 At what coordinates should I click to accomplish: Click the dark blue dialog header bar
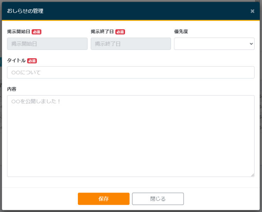(140, 11)
